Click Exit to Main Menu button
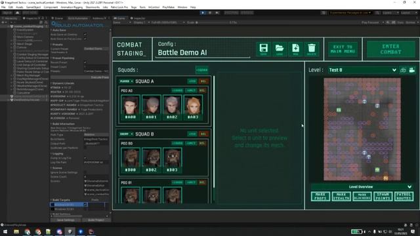The height and width of the screenshot is (236, 420). (x=343, y=49)
